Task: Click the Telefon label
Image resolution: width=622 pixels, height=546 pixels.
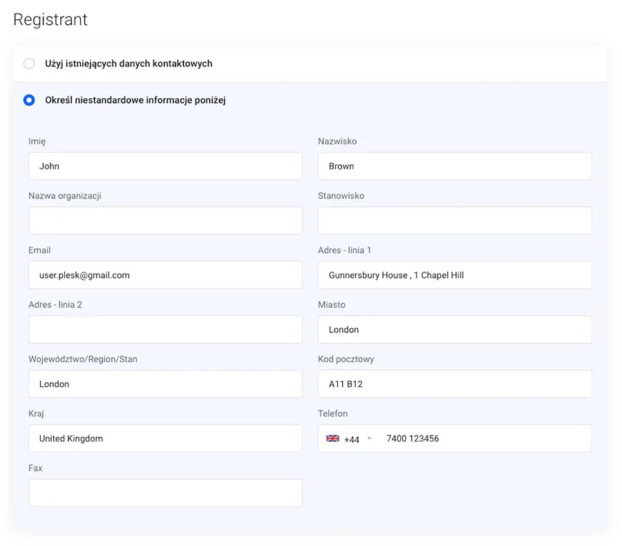Action: click(333, 413)
